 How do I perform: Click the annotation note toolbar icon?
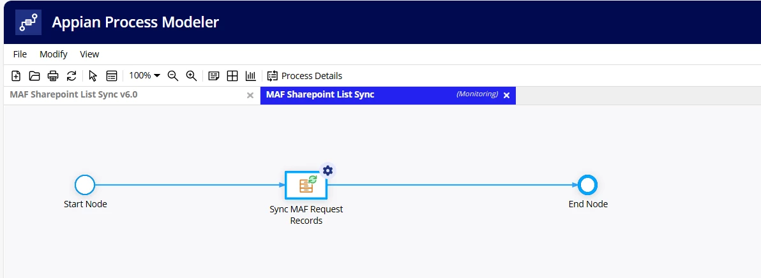point(213,75)
